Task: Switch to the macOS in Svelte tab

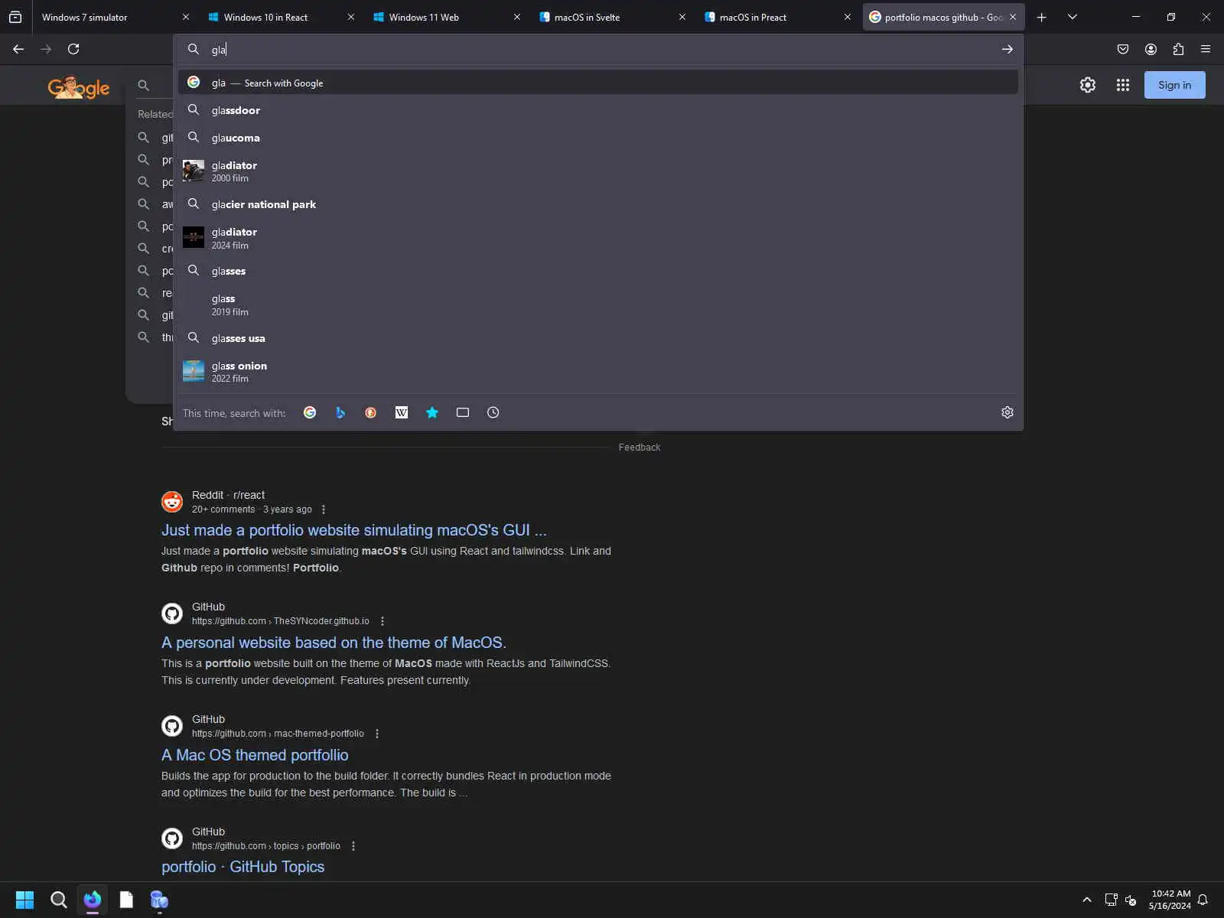Action: [612, 17]
